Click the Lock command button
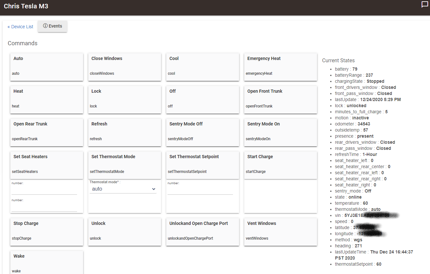Viewport: 430px width, 274px height. pyautogui.click(x=125, y=100)
